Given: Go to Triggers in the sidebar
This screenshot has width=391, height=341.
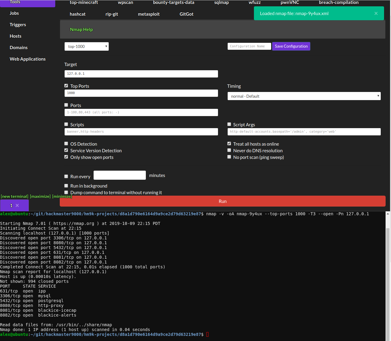Looking at the screenshot, I should coord(18,25).
